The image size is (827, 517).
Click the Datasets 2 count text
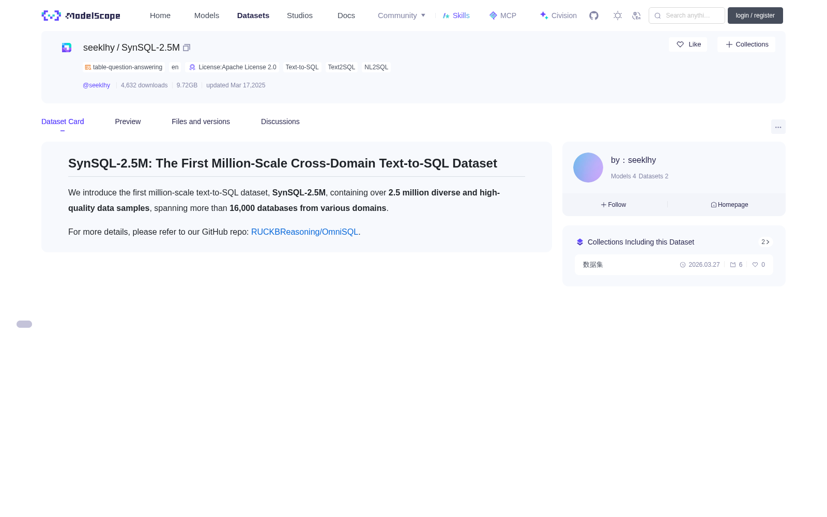pyautogui.click(x=653, y=176)
